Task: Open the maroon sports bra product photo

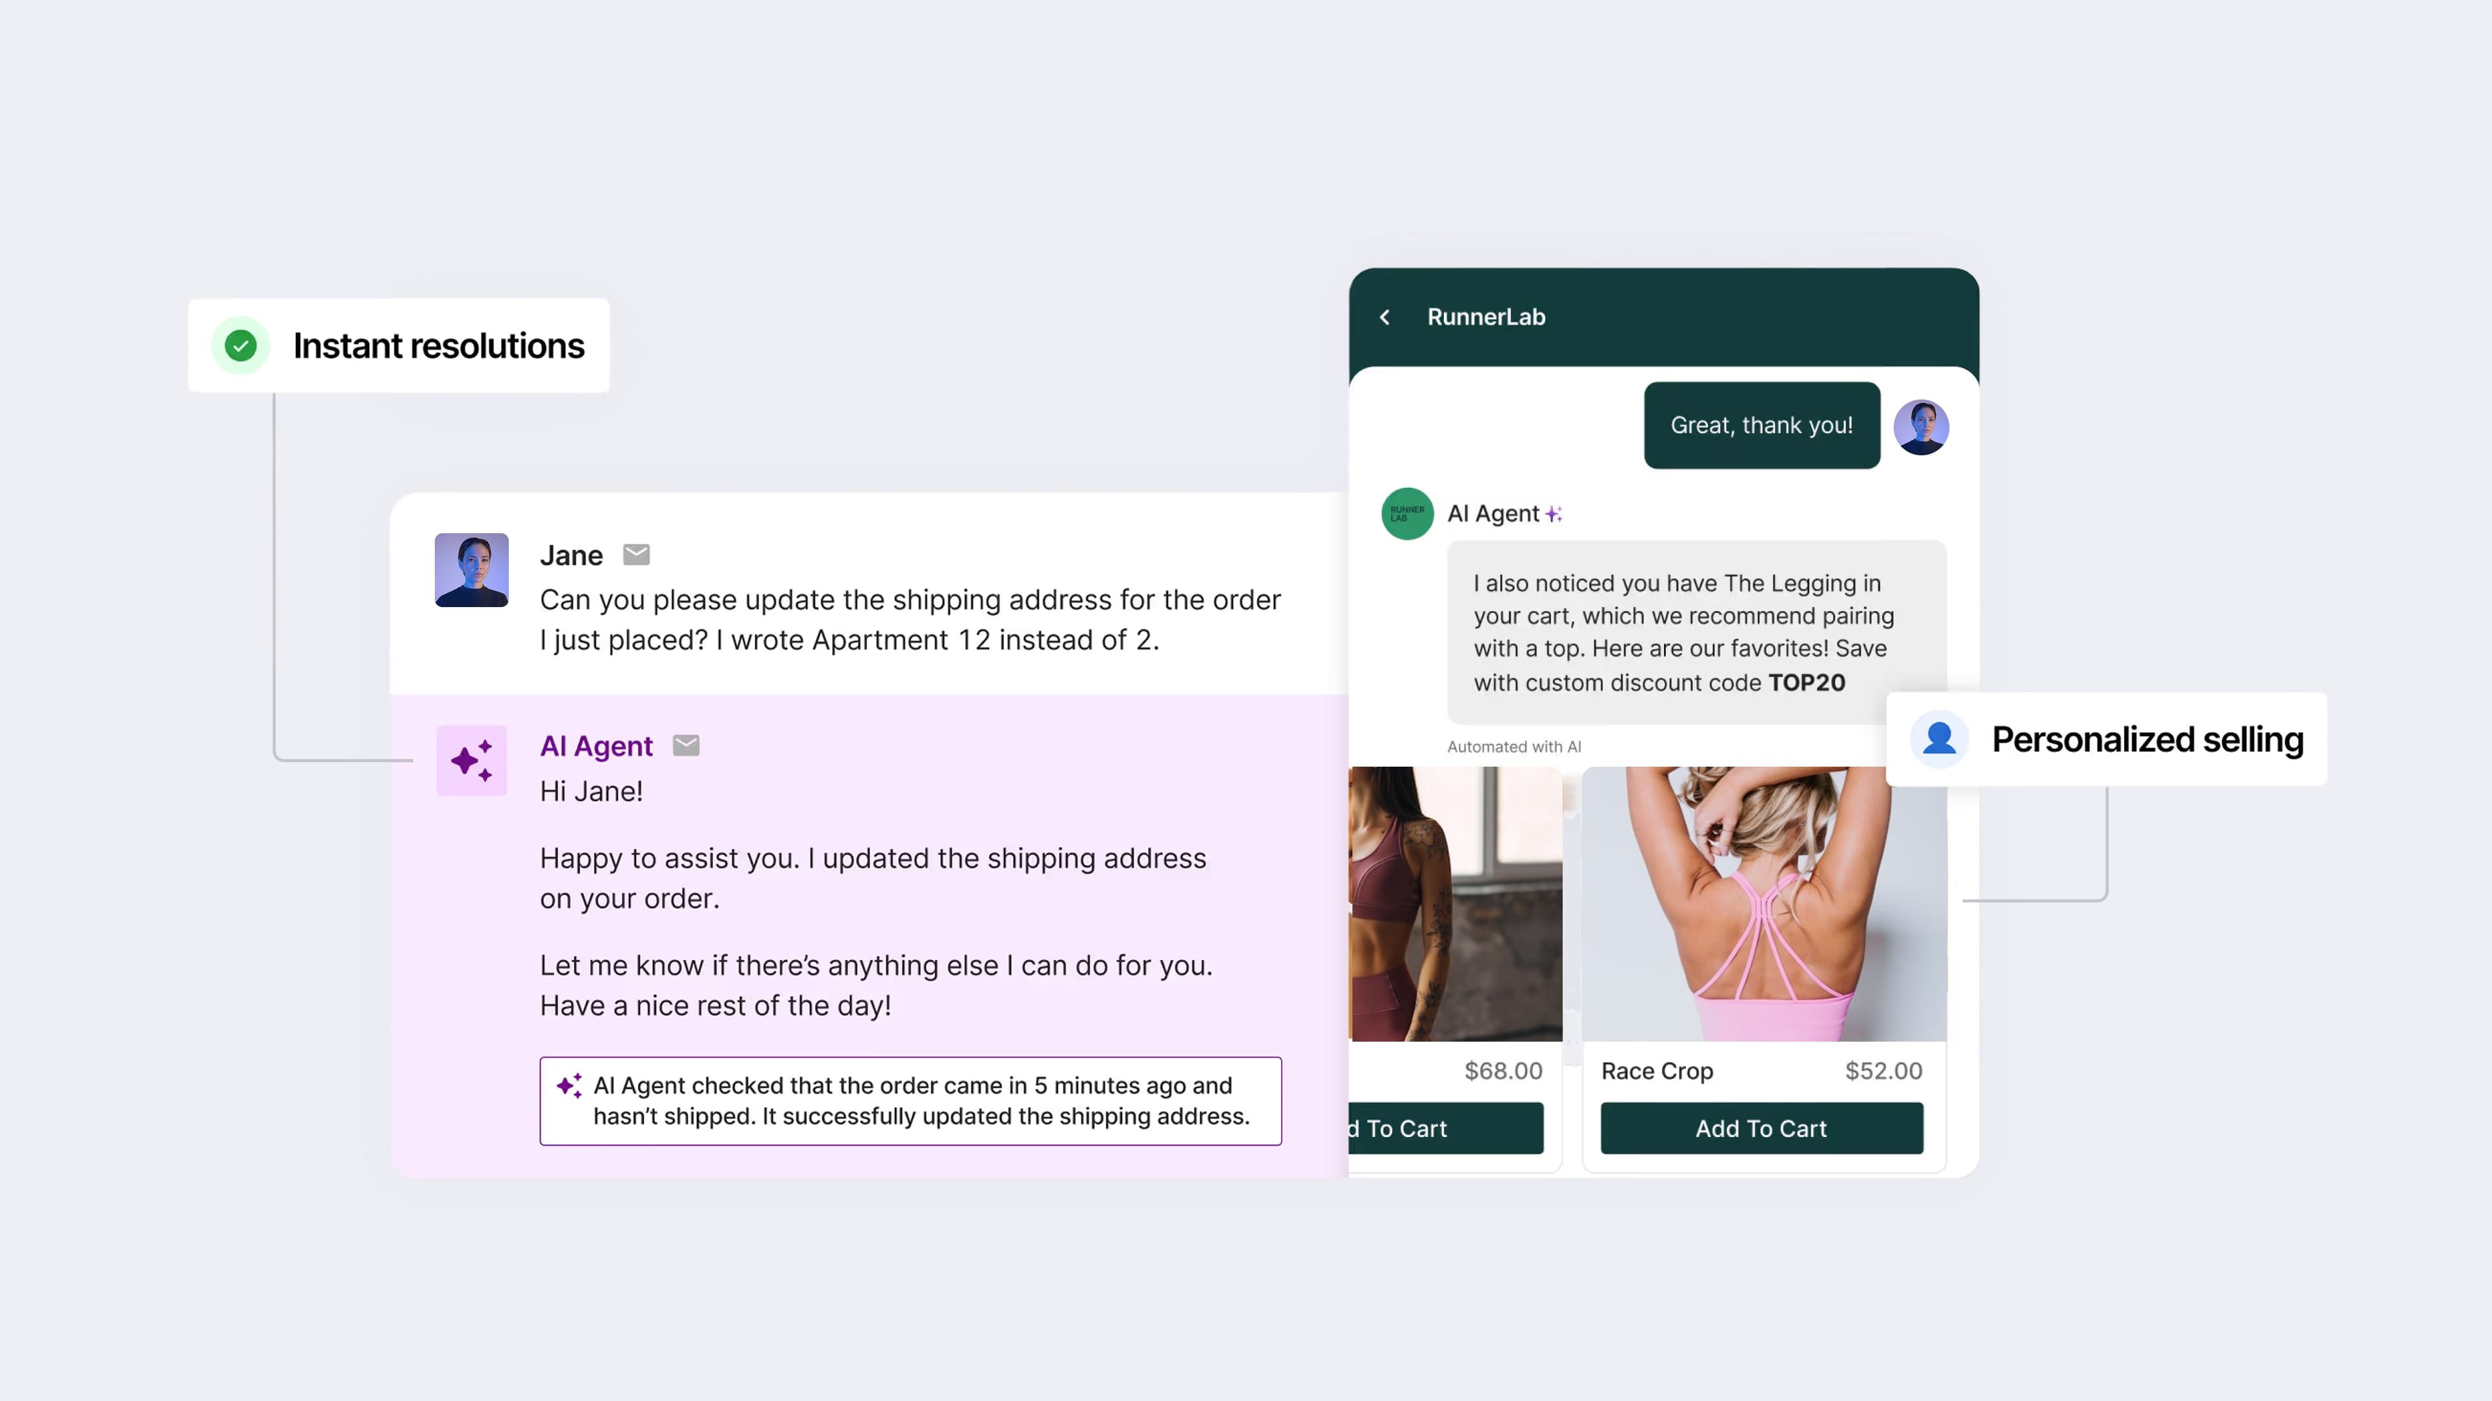Action: 1455,903
